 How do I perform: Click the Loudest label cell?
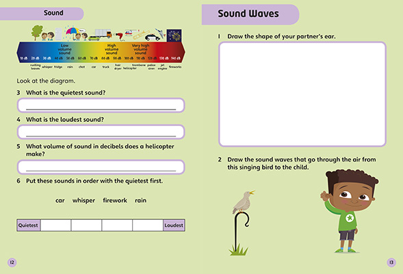pos(174,225)
